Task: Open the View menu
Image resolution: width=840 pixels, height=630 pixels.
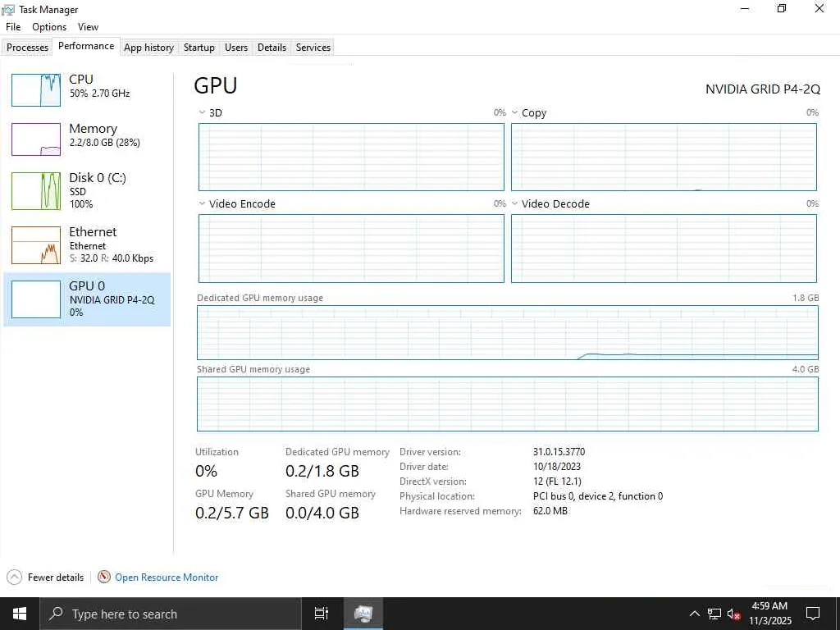Action: (x=88, y=27)
